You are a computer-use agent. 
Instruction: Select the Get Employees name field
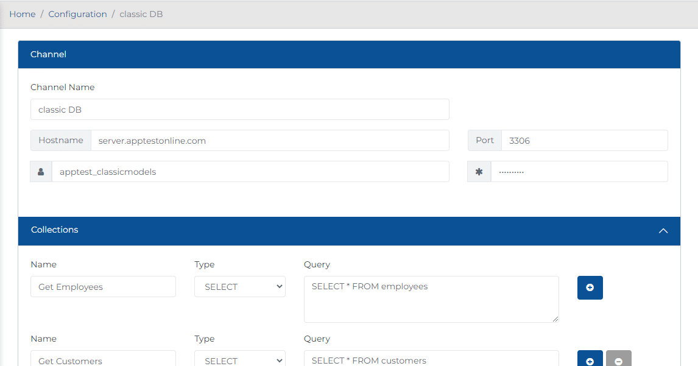(x=103, y=286)
